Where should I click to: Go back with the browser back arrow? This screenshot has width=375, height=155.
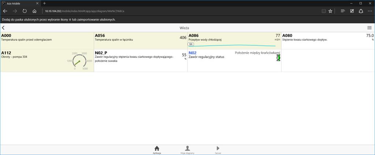point(5,11)
